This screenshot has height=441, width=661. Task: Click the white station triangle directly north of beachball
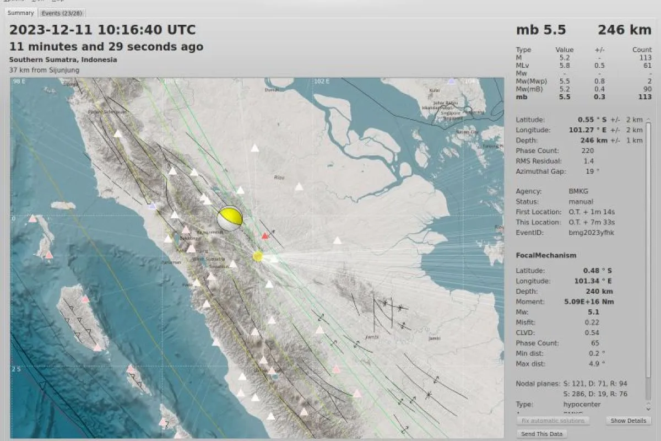click(x=240, y=190)
